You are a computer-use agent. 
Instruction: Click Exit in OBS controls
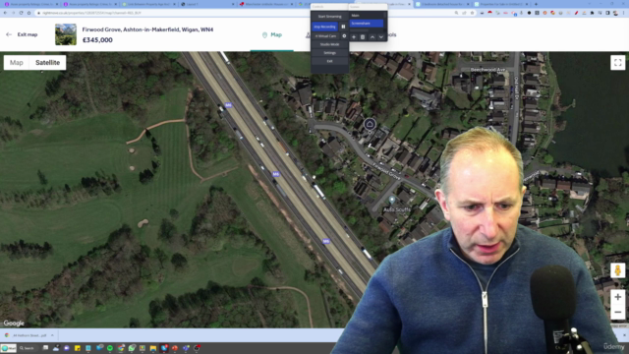click(x=330, y=61)
